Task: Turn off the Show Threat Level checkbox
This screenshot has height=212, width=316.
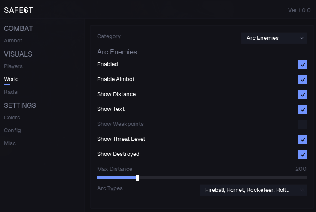Action: [302, 140]
